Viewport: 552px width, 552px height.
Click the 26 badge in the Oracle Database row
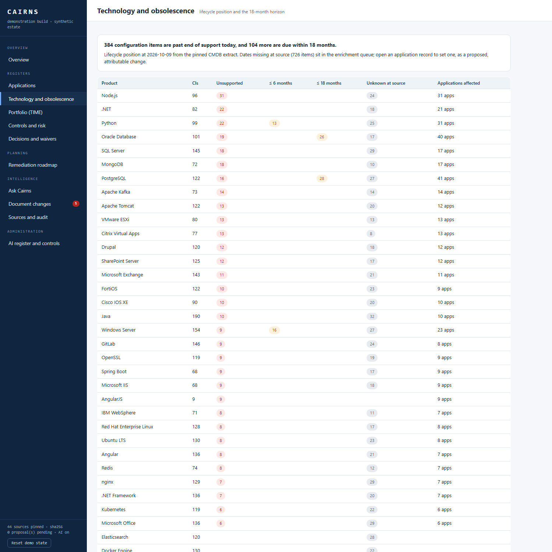coord(322,137)
